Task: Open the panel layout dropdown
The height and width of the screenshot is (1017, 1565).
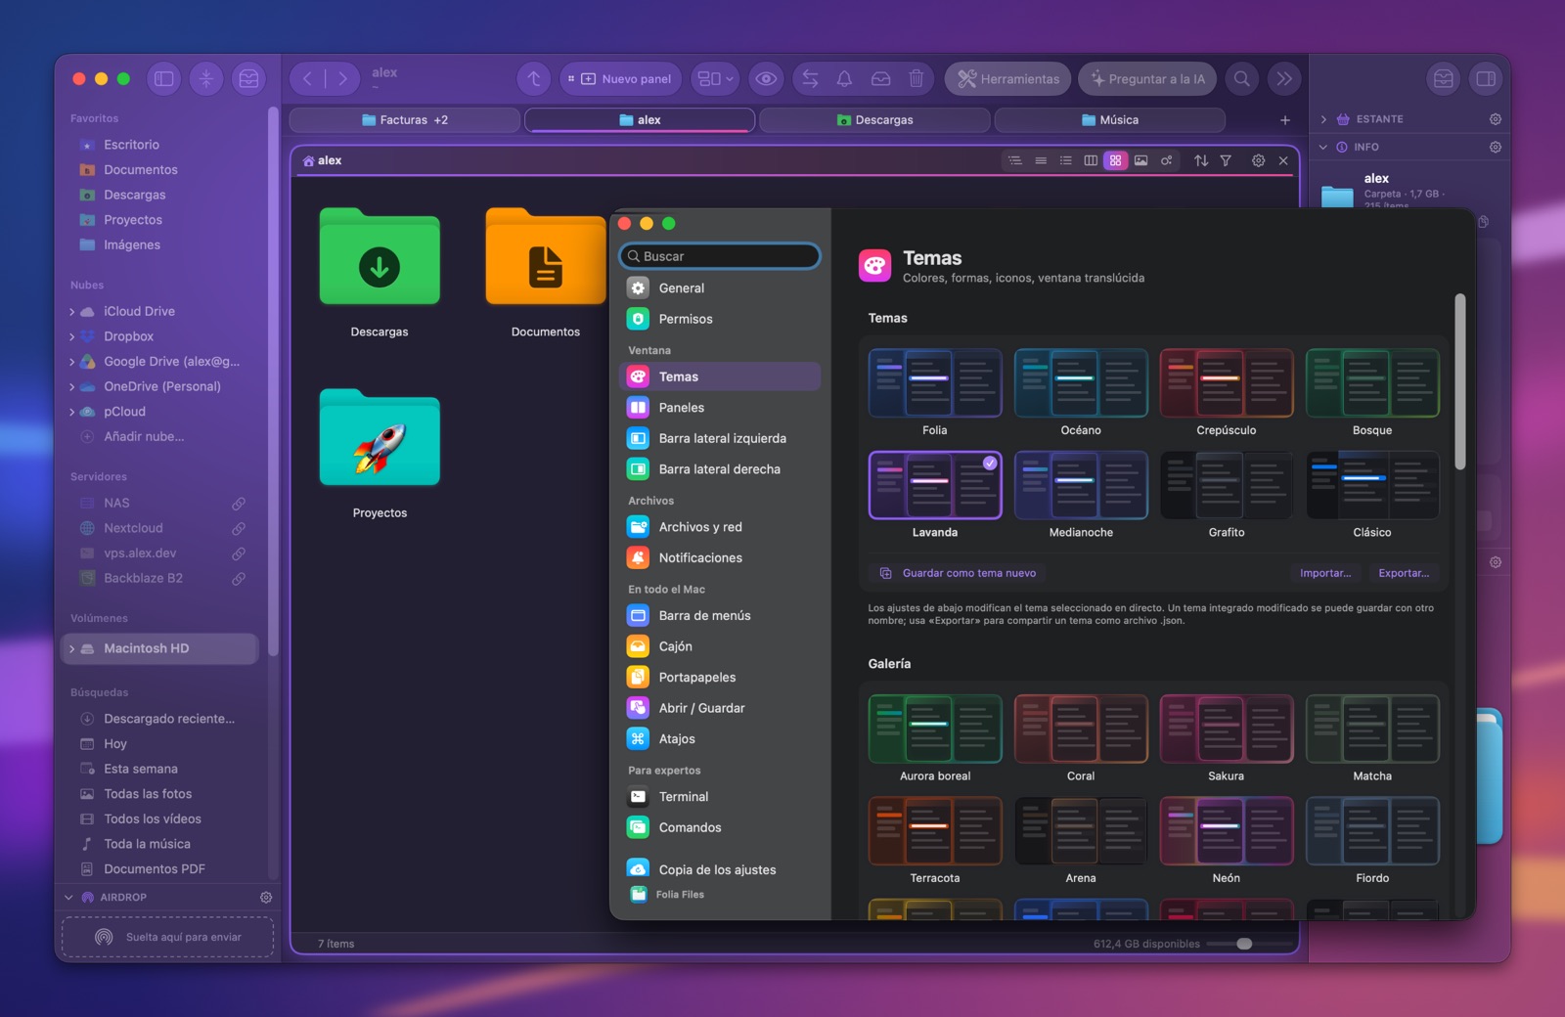Action: pos(715,79)
